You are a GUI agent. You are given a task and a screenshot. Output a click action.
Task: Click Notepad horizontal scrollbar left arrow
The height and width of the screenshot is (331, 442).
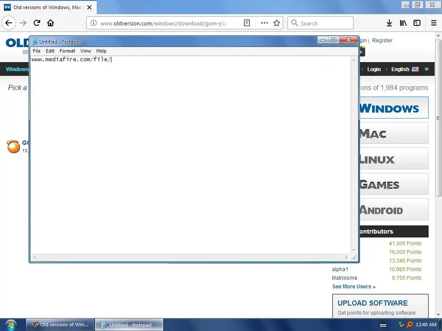point(35,257)
